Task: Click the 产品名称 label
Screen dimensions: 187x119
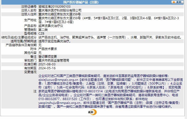Action: coord(30,26)
